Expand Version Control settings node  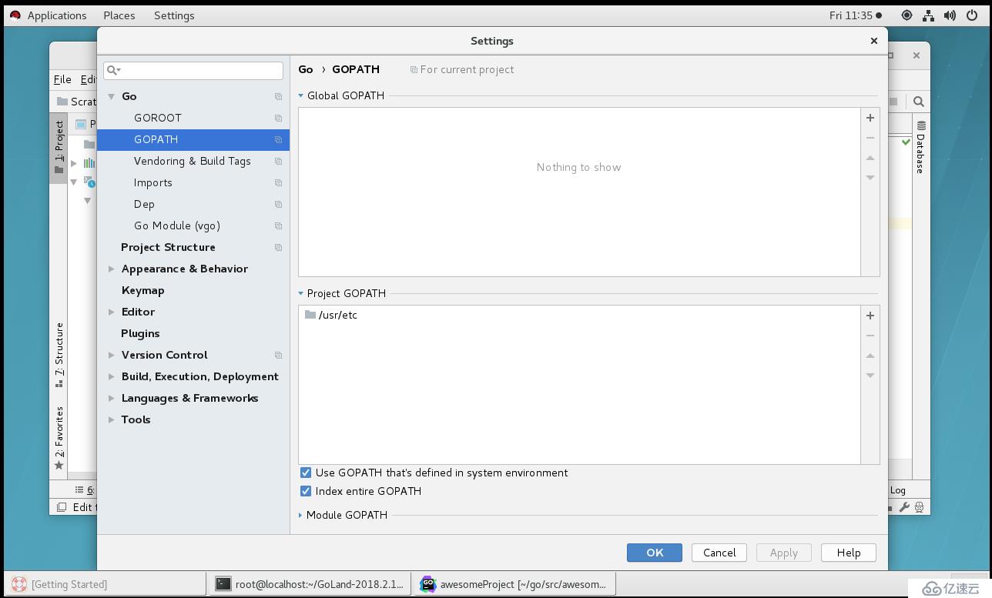click(x=112, y=355)
